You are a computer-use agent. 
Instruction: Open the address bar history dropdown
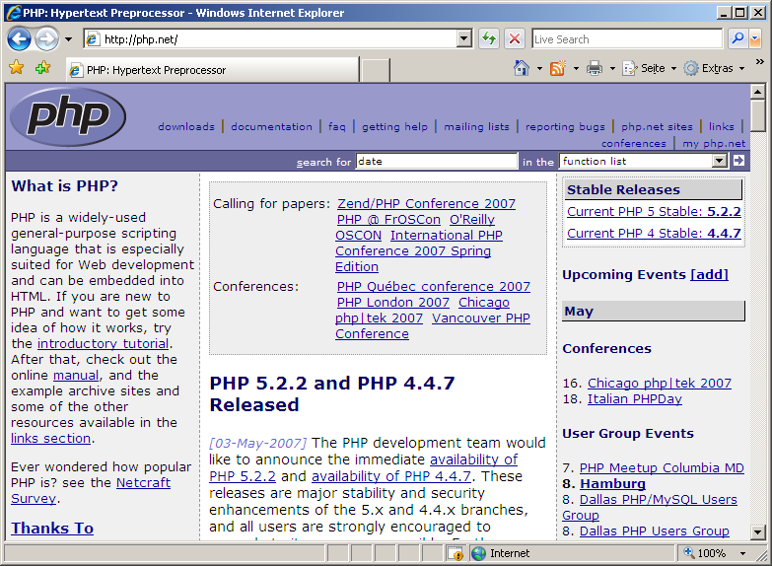[463, 38]
